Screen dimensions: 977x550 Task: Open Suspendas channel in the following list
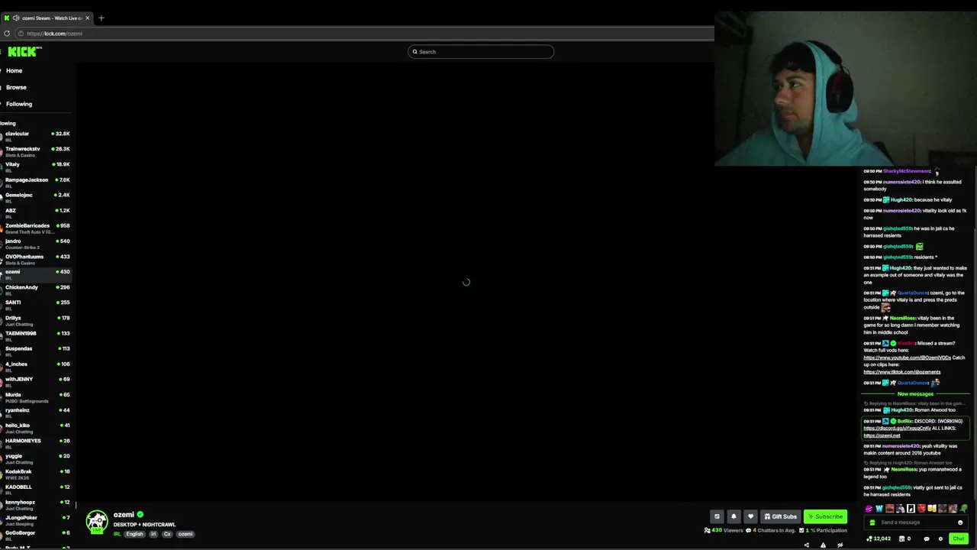[x=37, y=351]
